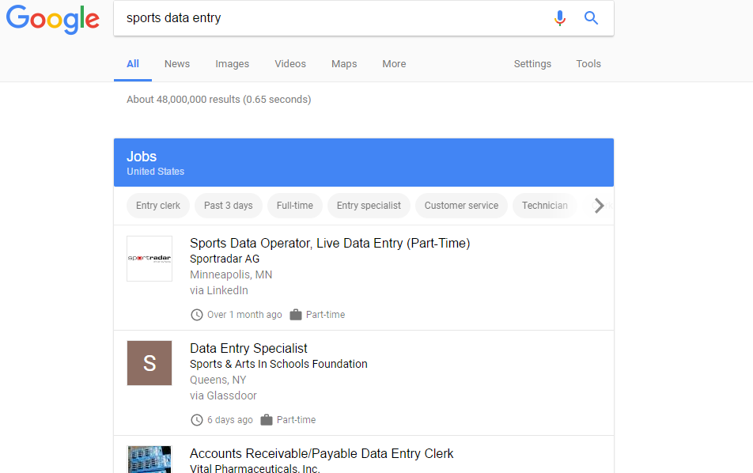Click clock icon beside Over 1 month ago
Image resolution: width=753 pixels, height=473 pixels.
(196, 315)
